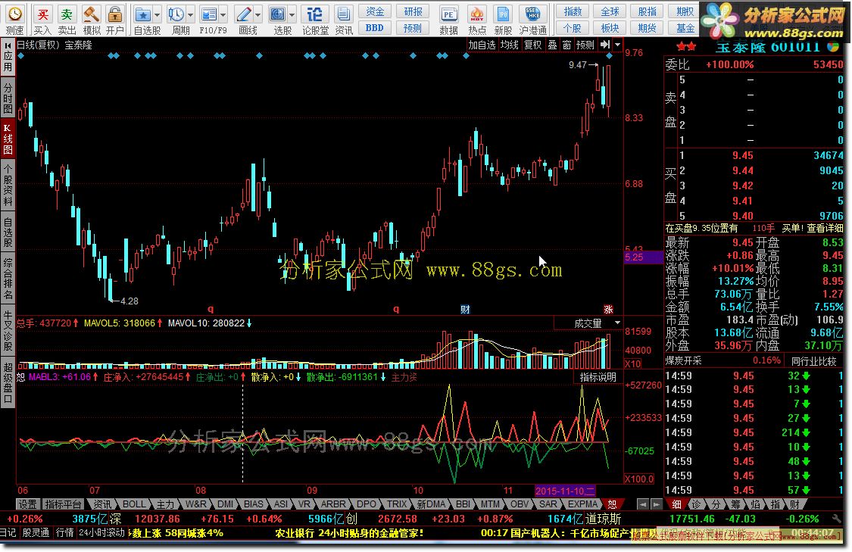Open the F10/F9 company info icon

[209, 14]
